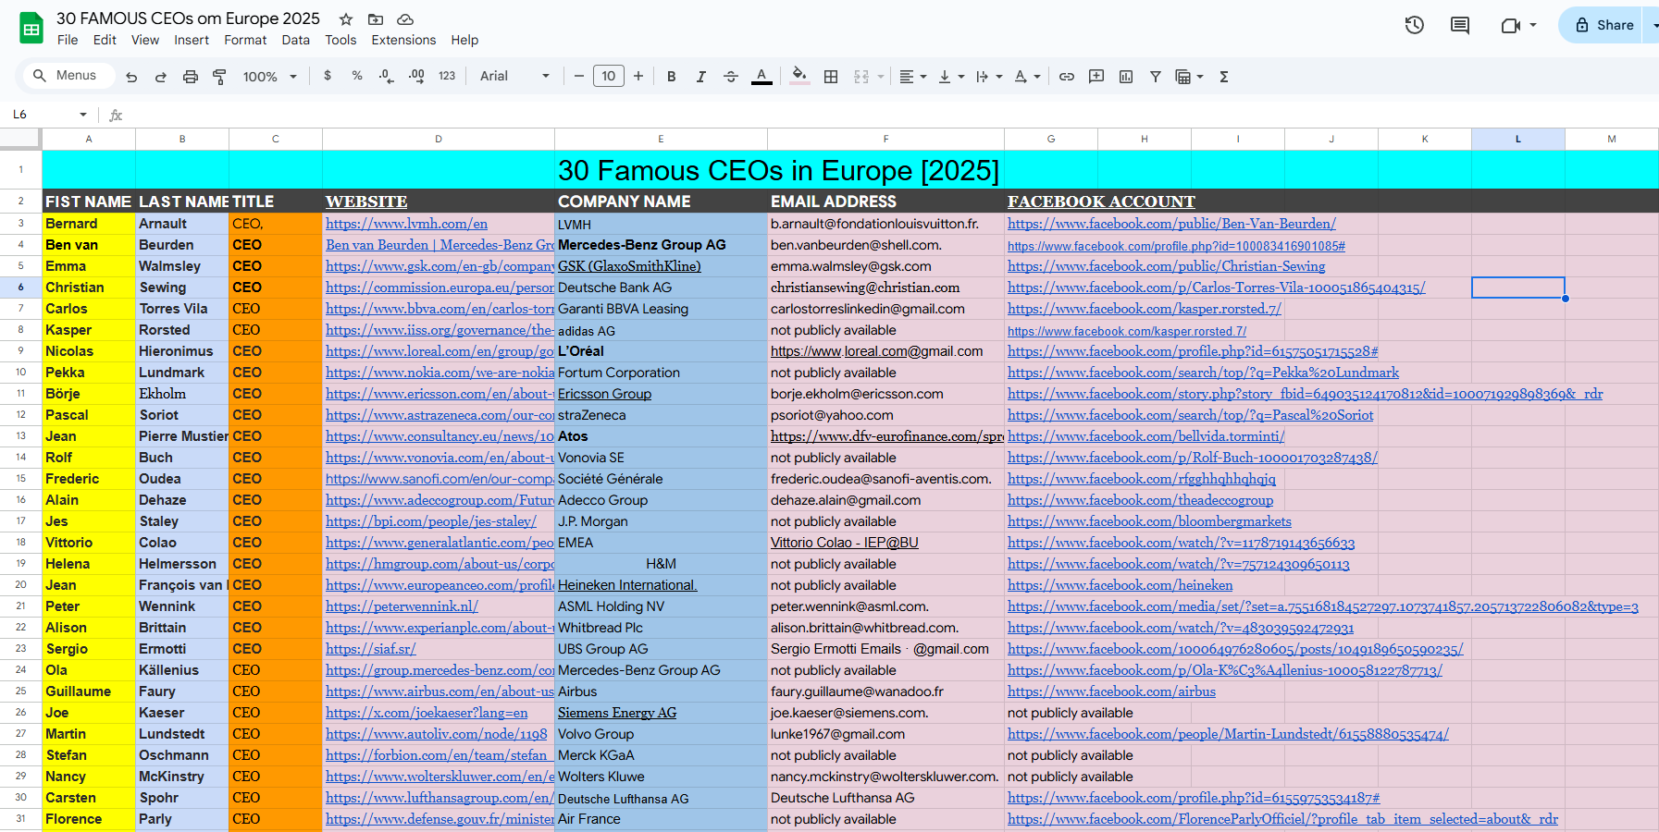This screenshot has width=1659, height=832.
Task: Print the spreadsheet using printer icon
Action: (x=191, y=77)
